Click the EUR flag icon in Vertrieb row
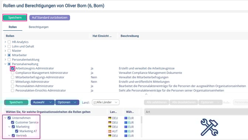This screenshot has height=140, width=248. [126, 136]
